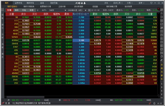
Task: Switch to the 证券市场 tab
Action: click(x=18, y=3)
